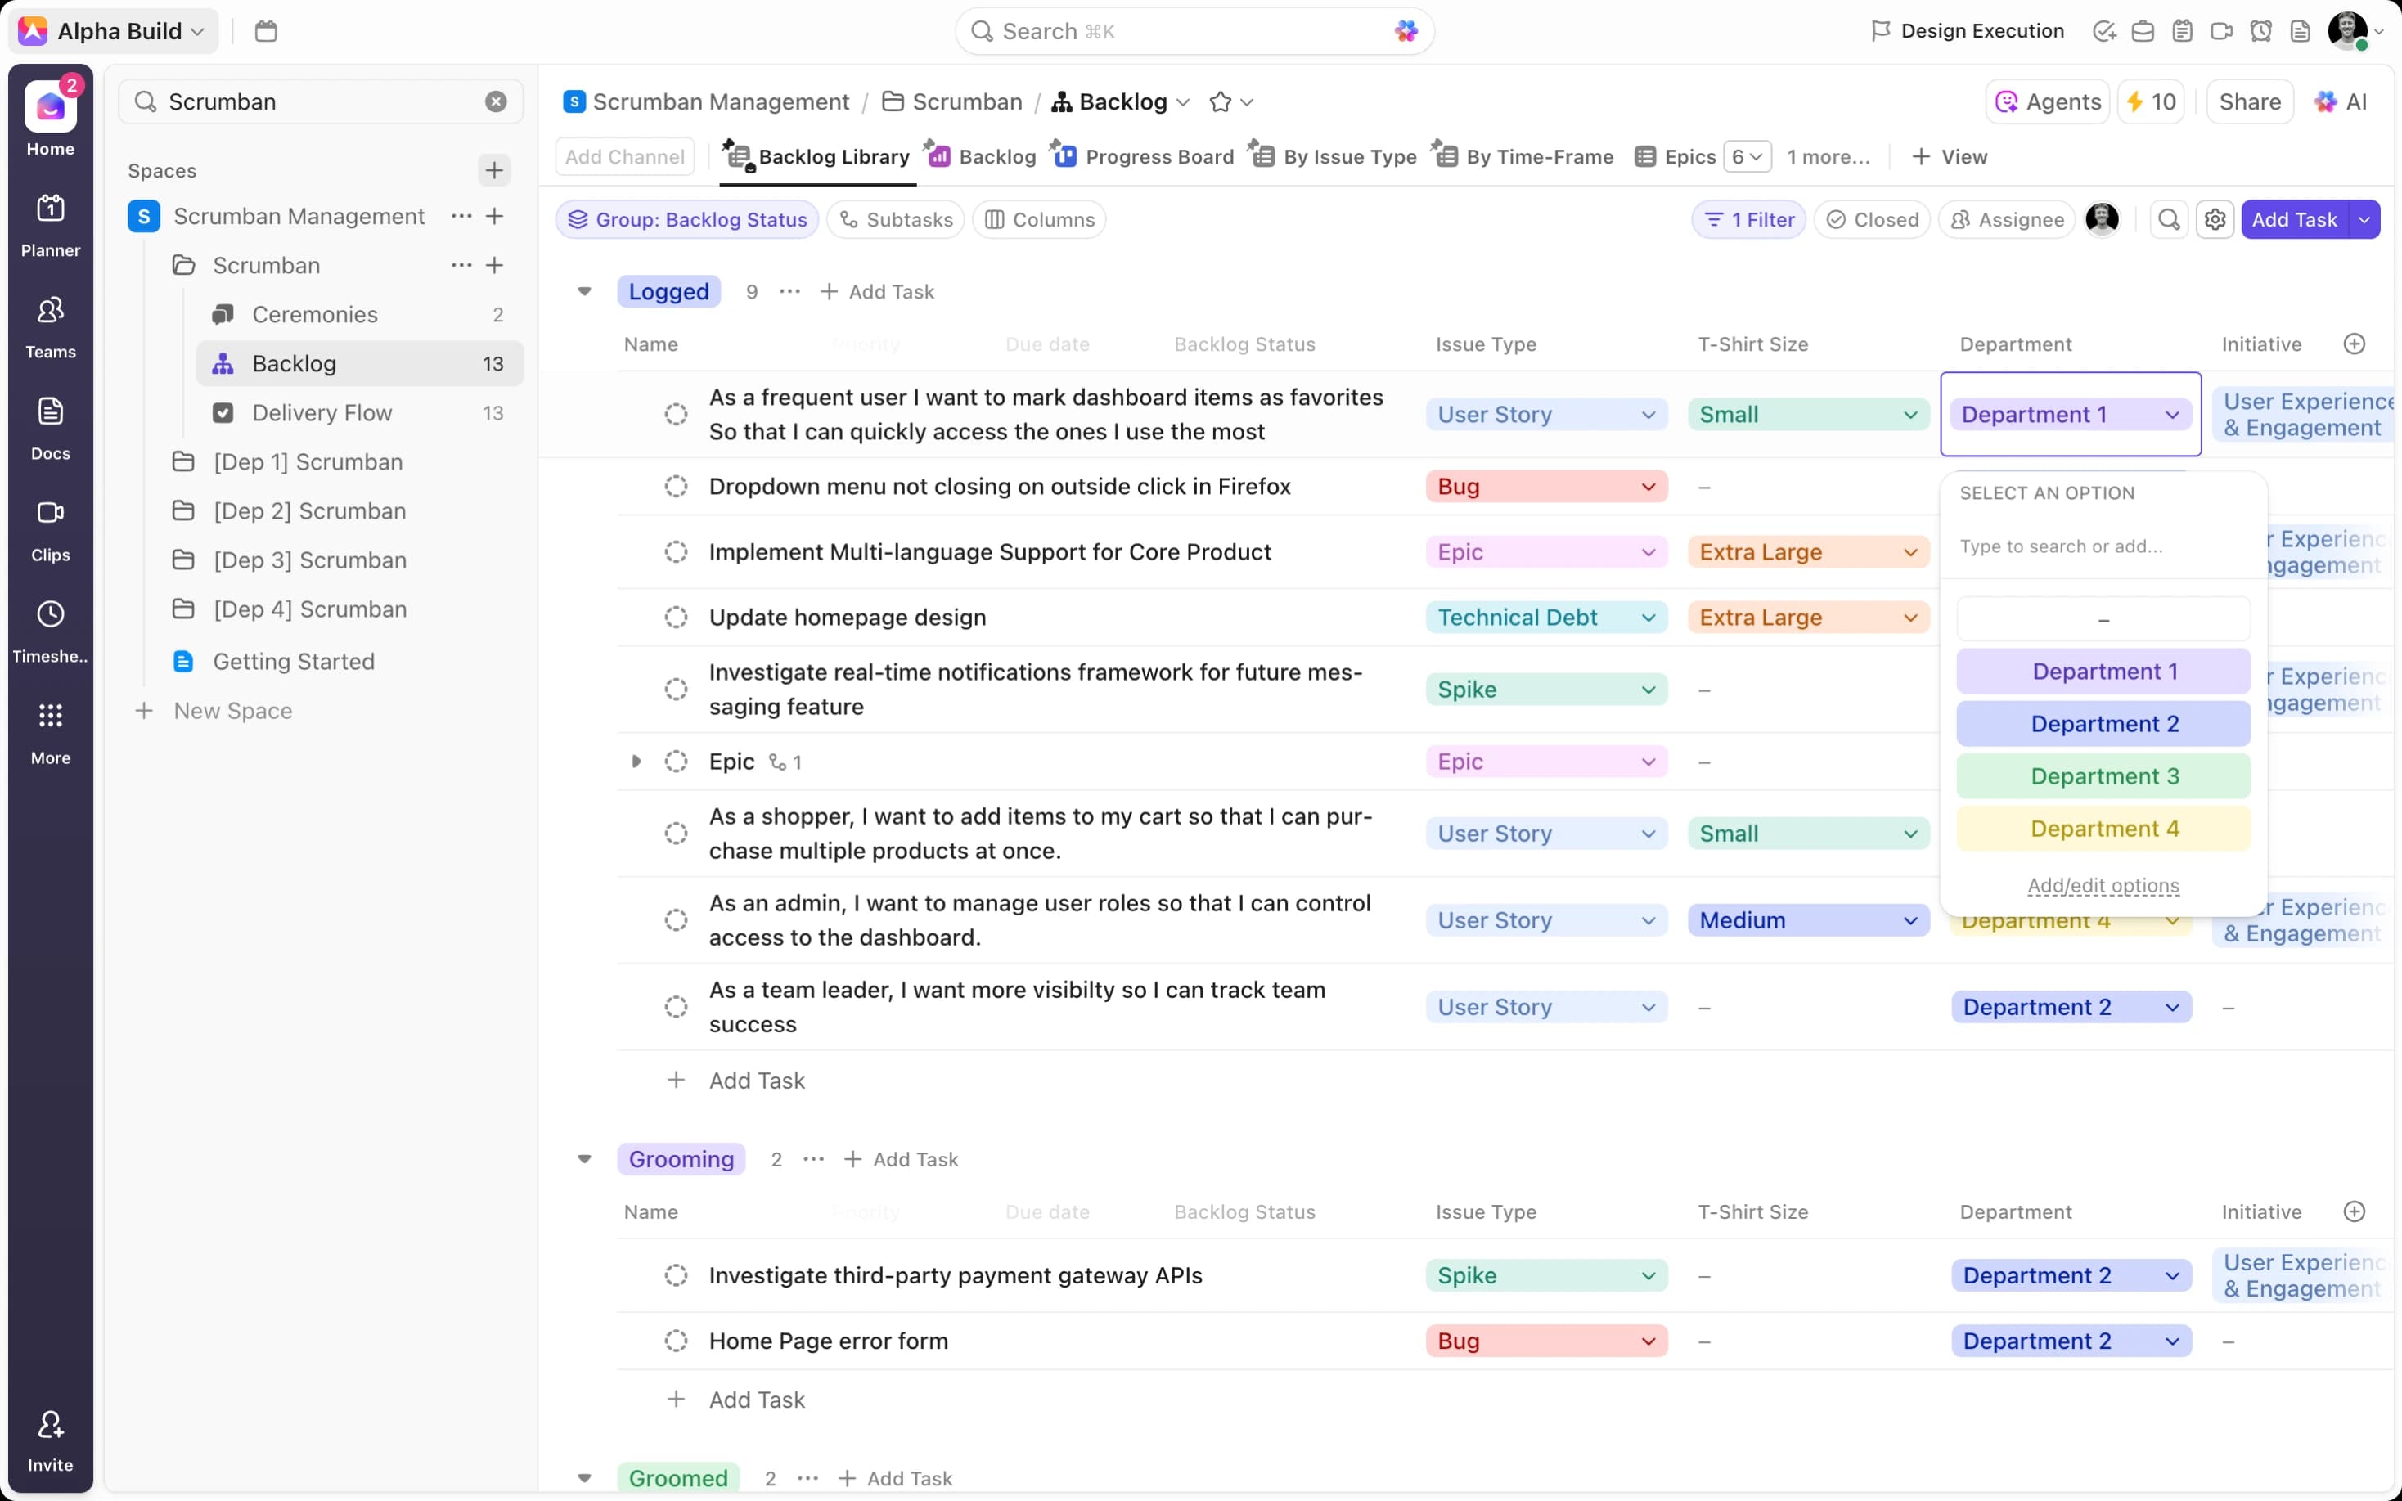Click the search magnifier beside Add Task

pos(2169,219)
